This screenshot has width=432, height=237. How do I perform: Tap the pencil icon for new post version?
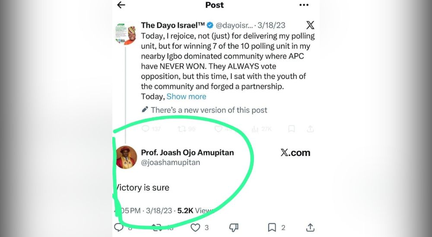145,110
